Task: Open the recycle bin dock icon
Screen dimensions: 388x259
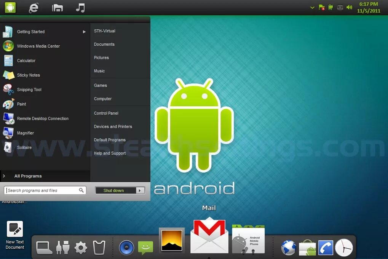Action: [99, 247]
